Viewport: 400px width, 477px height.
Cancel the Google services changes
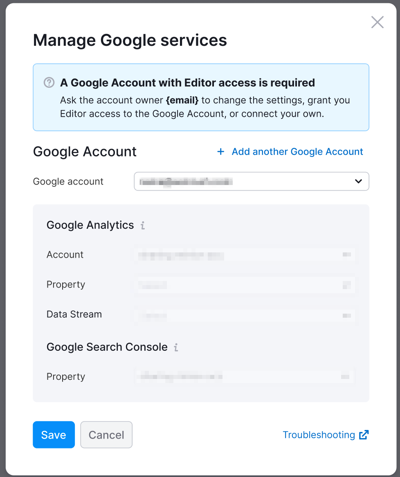(106, 435)
